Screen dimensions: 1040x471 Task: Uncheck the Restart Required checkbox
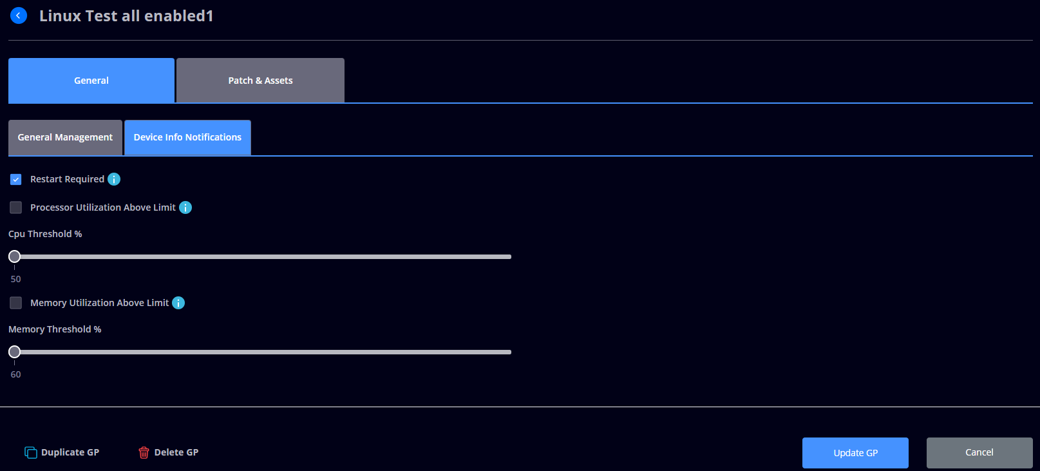click(x=16, y=179)
